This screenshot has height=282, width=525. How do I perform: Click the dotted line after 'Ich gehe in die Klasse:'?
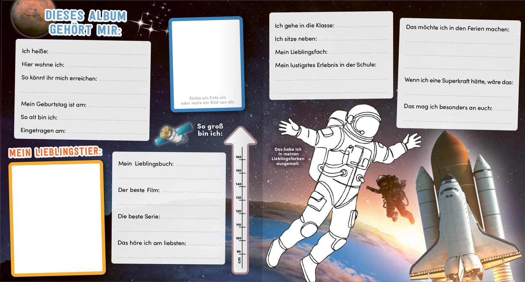click(362, 27)
